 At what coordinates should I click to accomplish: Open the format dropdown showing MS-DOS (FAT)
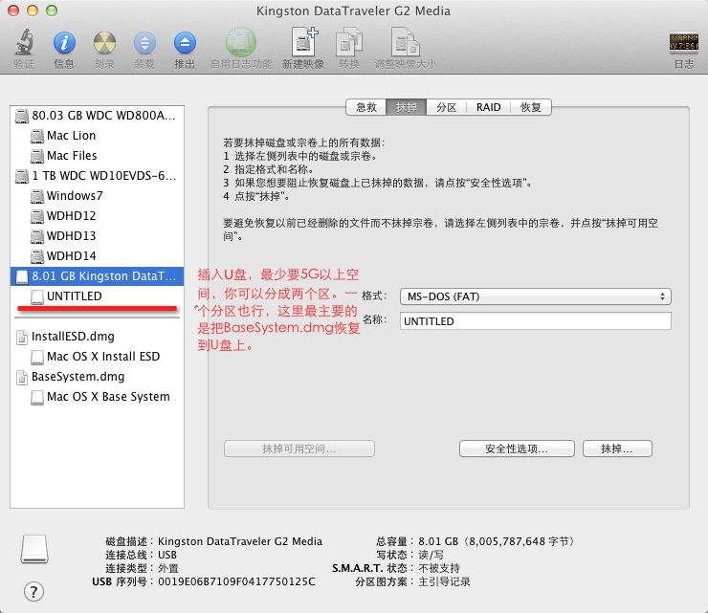(536, 296)
